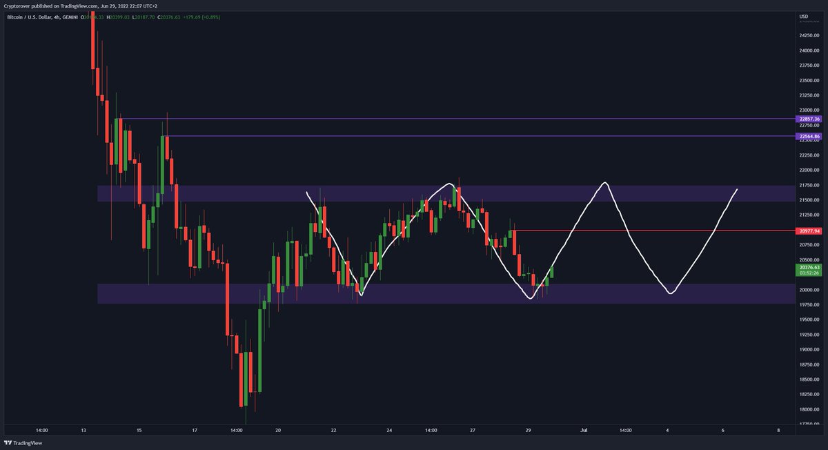Open the USD currency label on price axis
Viewport: 828px width, 450px height.
pos(803,16)
